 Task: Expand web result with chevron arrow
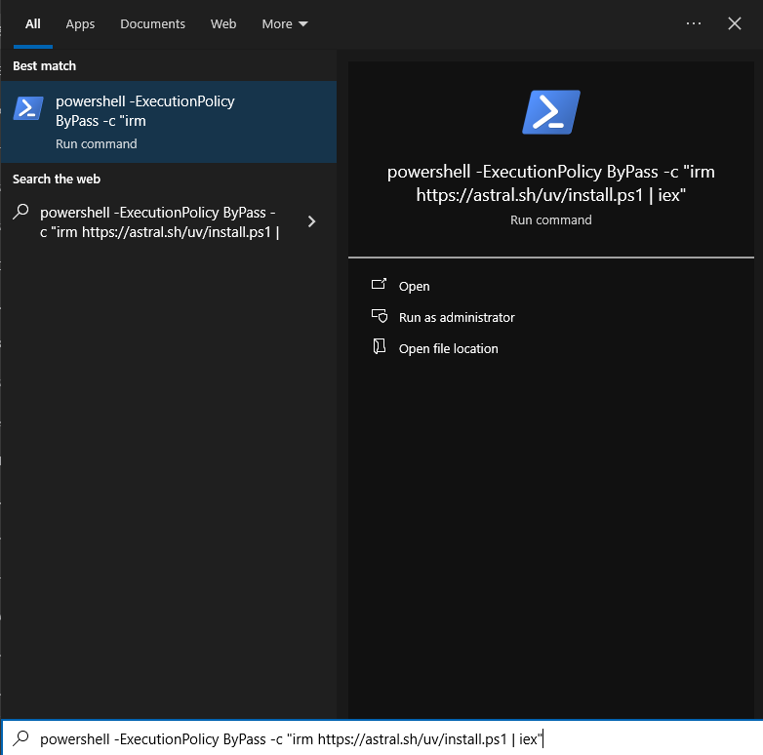312,221
